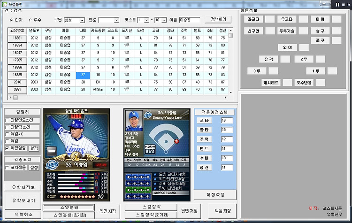Tick the 듀얼 checkbox
Viewport: 352px width, 223px height.
click(x=8, y=141)
